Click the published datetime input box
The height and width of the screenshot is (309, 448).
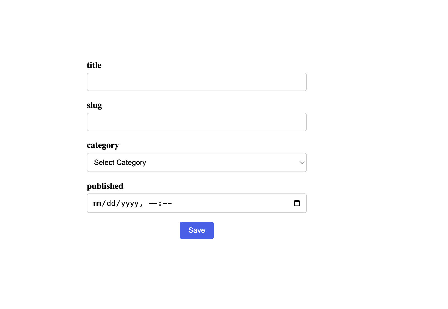pos(197,203)
